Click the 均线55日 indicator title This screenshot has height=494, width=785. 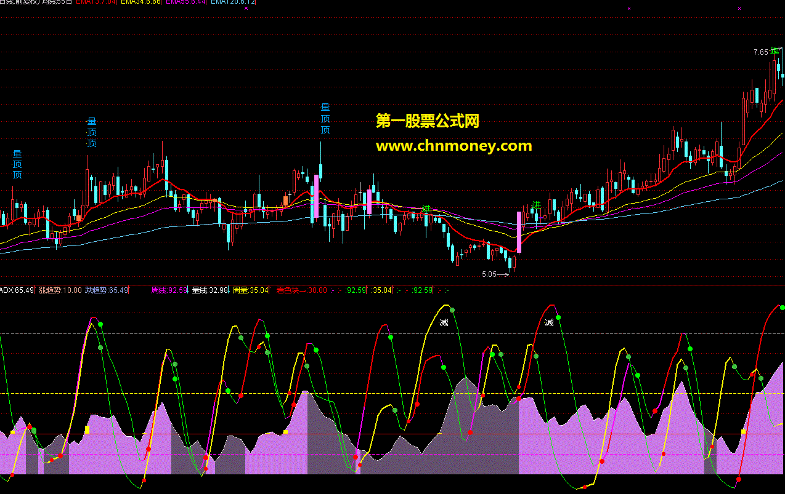(x=57, y=2)
